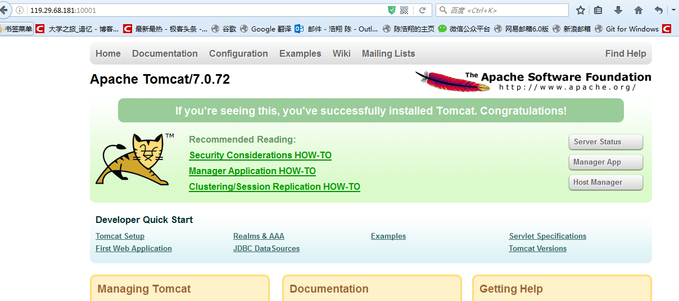Click the undo curved arrow toolbar icon
The height and width of the screenshot is (301, 679).
pyautogui.click(x=659, y=10)
